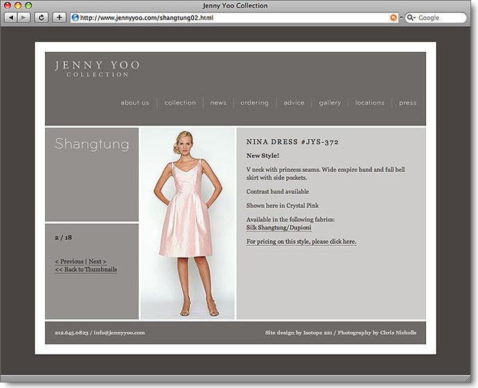Go to '< Previous' dress
Viewport: 478px width, 388px height.
click(x=69, y=261)
